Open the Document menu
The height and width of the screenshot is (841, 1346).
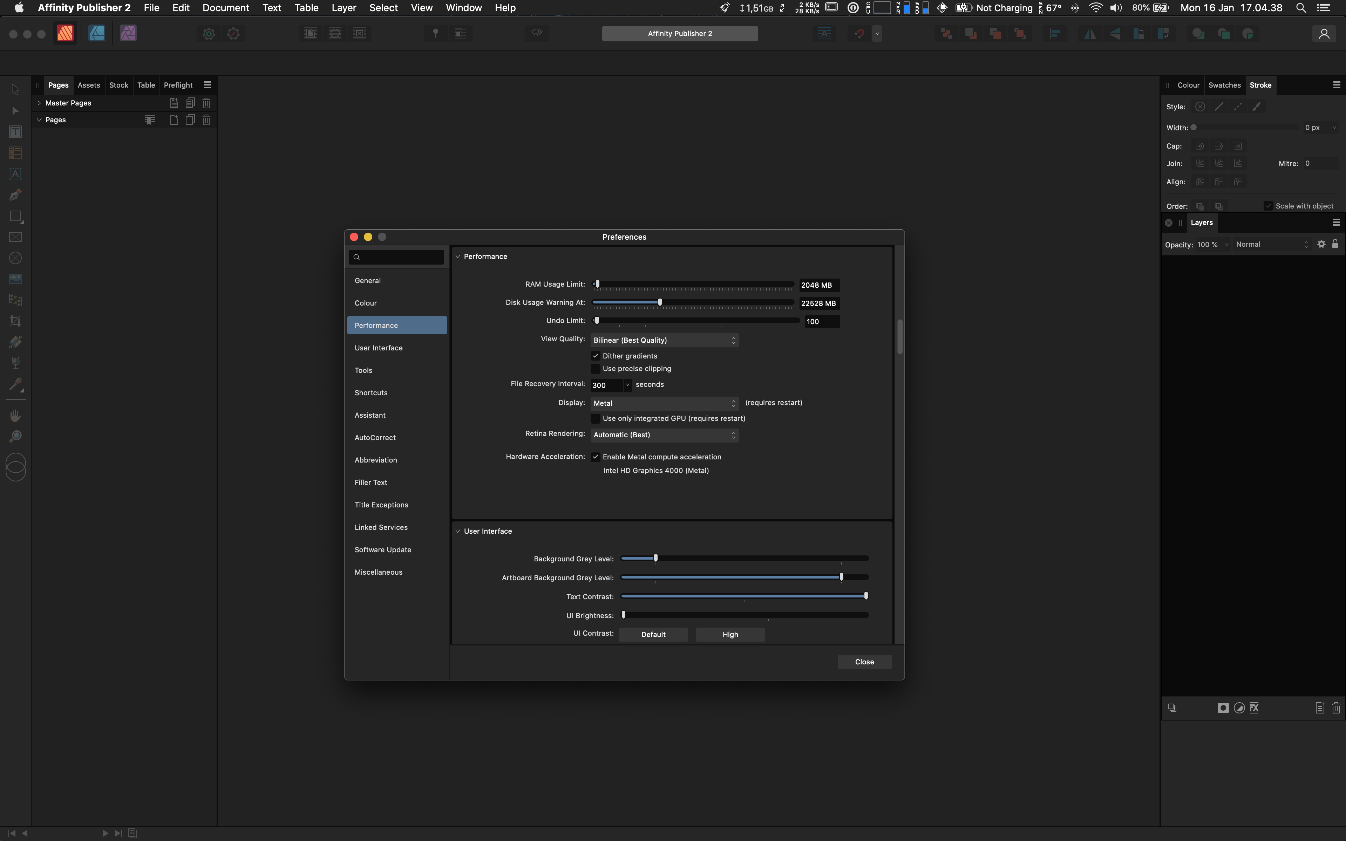pos(225,8)
